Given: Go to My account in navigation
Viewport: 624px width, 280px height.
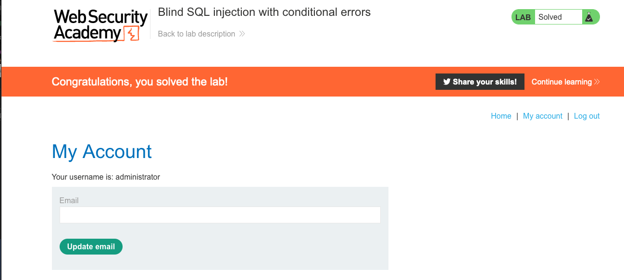Looking at the screenshot, I should (x=542, y=116).
